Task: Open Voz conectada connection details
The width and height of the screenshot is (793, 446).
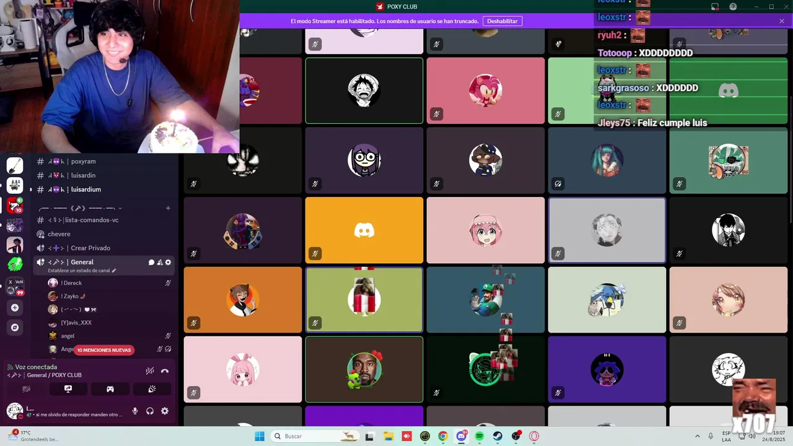Action: click(x=36, y=367)
